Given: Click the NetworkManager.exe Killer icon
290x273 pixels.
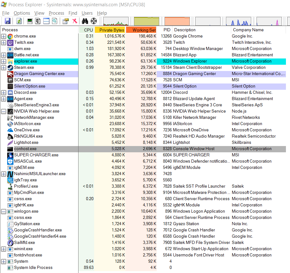Looking at the screenshot, I should tap(10, 118).
